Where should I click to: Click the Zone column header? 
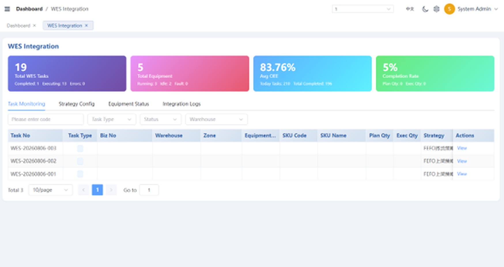(221, 135)
